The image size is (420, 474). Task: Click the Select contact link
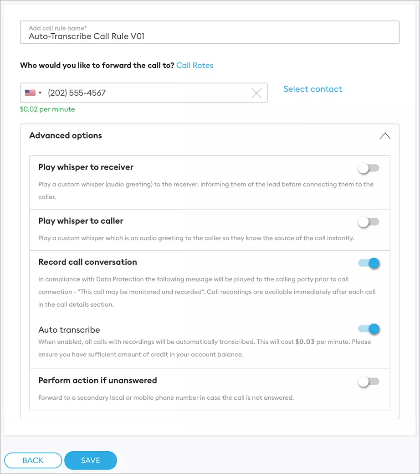pyautogui.click(x=312, y=89)
